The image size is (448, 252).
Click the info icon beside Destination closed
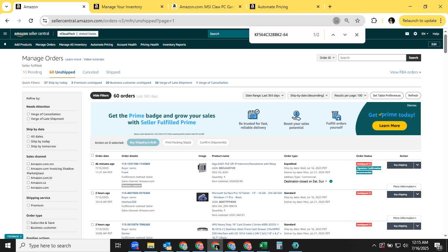point(331,181)
